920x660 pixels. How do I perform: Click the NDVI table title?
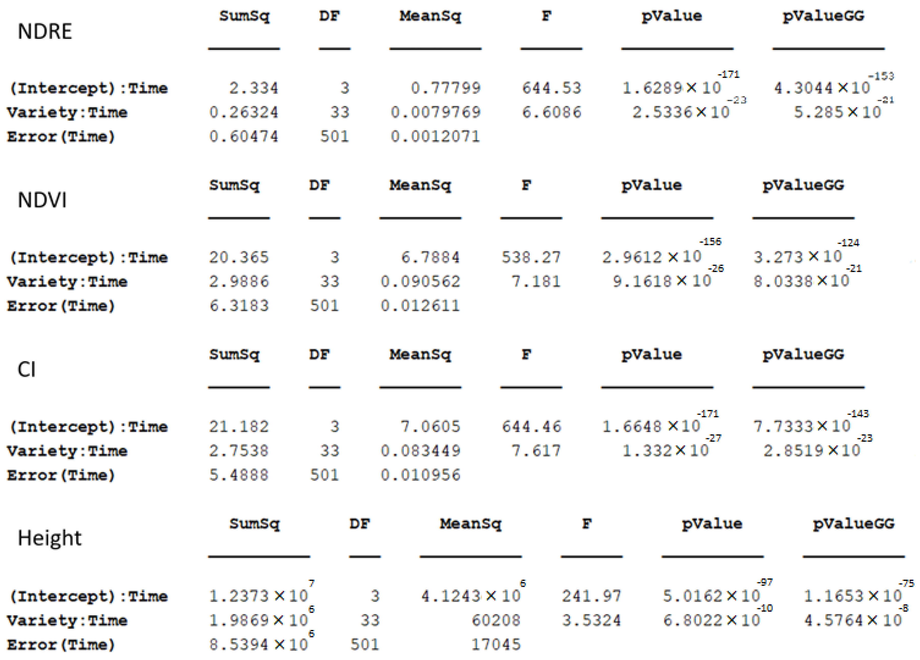[x=42, y=200]
